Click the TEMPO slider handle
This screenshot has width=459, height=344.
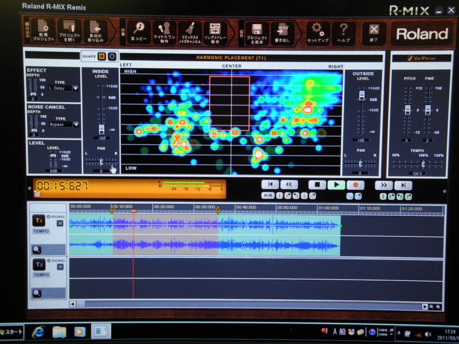point(423,164)
